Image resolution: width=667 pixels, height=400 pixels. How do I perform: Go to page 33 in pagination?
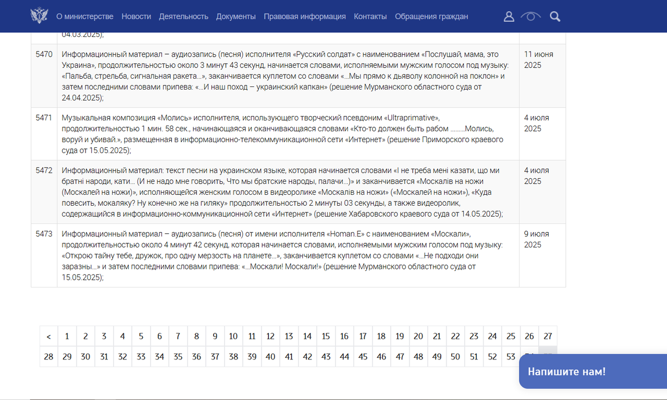click(141, 357)
